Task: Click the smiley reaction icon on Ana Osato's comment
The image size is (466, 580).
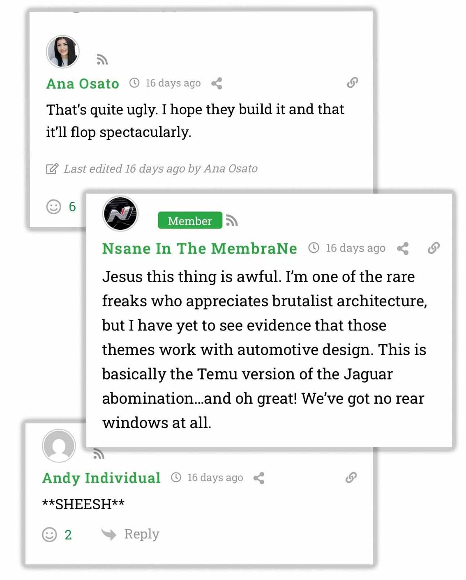Action: point(53,206)
